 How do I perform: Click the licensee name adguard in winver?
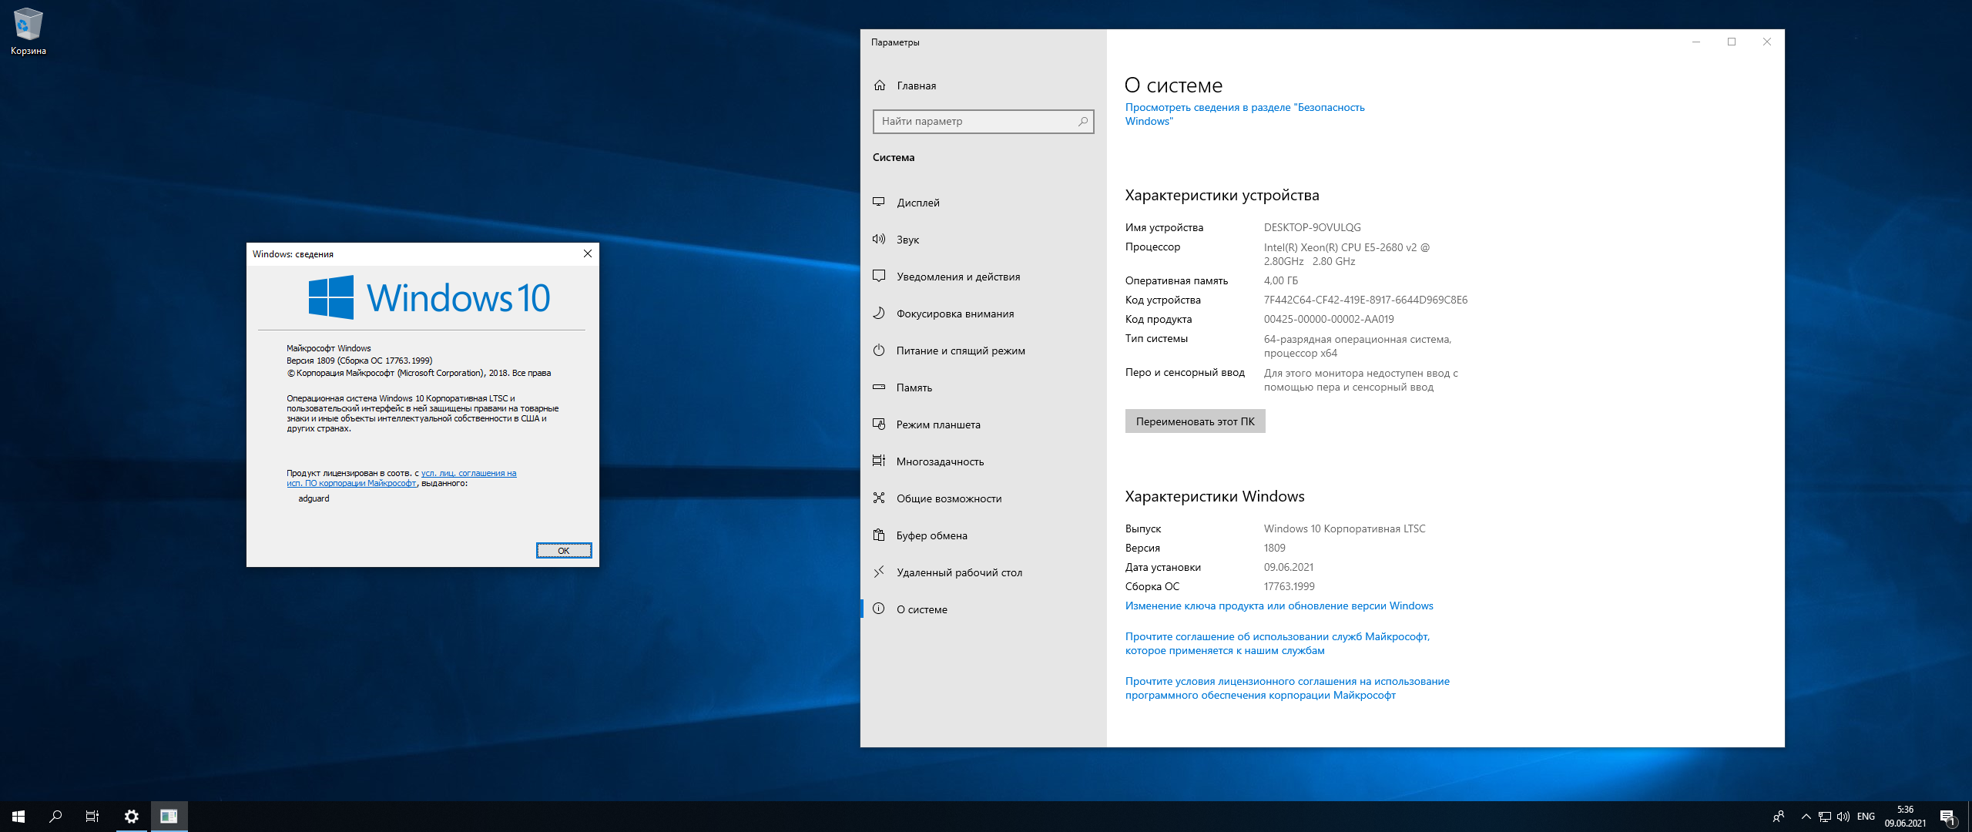click(x=314, y=498)
